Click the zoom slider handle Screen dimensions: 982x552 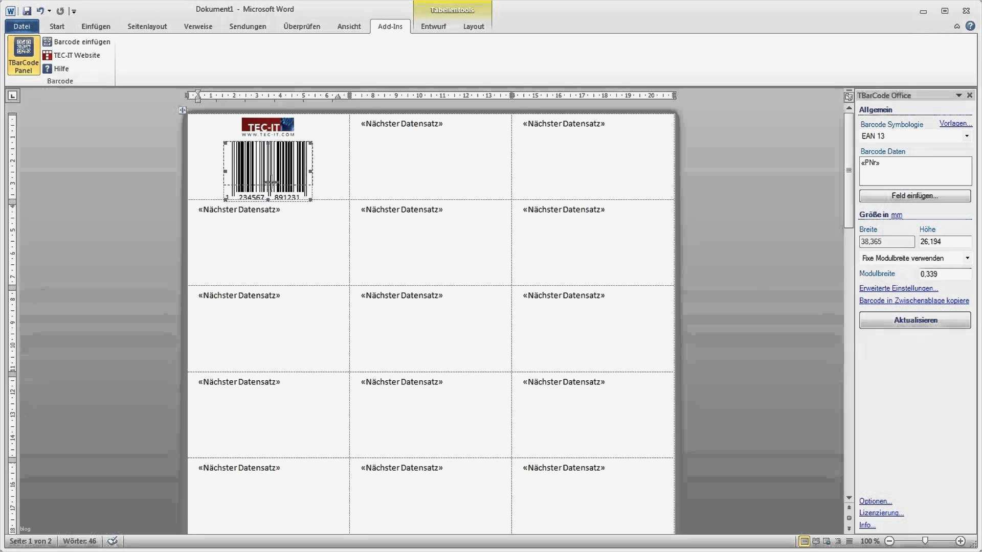point(925,541)
